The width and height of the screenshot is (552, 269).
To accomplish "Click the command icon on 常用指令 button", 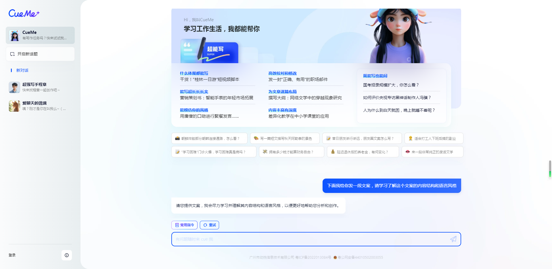I will (x=177, y=225).
